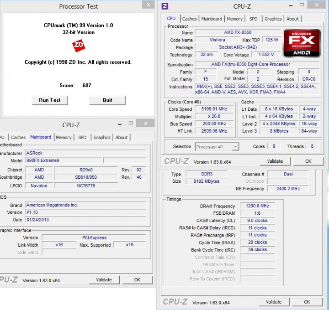Screen dimensions: 329x310
Task: Switch to Mainboard tab in top CPU-Z window
Action: click(212, 19)
